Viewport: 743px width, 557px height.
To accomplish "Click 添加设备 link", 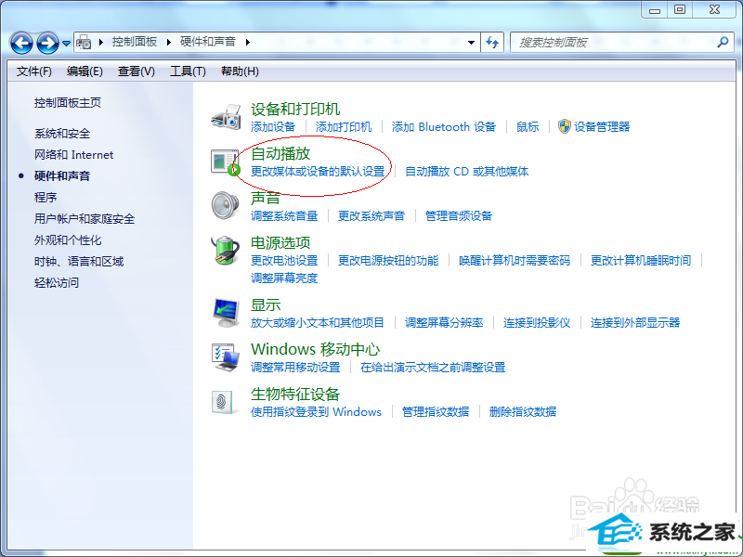I will coord(273,127).
